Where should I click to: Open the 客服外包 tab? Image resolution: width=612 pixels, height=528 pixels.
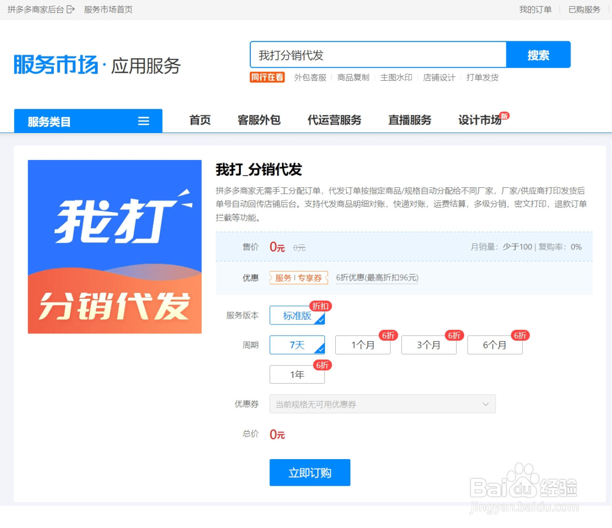click(259, 120)
